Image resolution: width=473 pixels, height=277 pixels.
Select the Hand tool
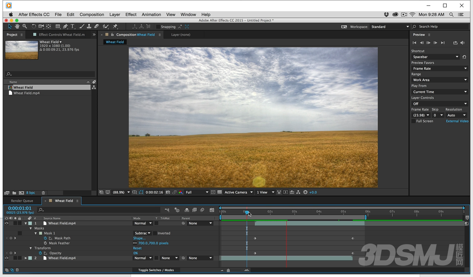(17, 26)
